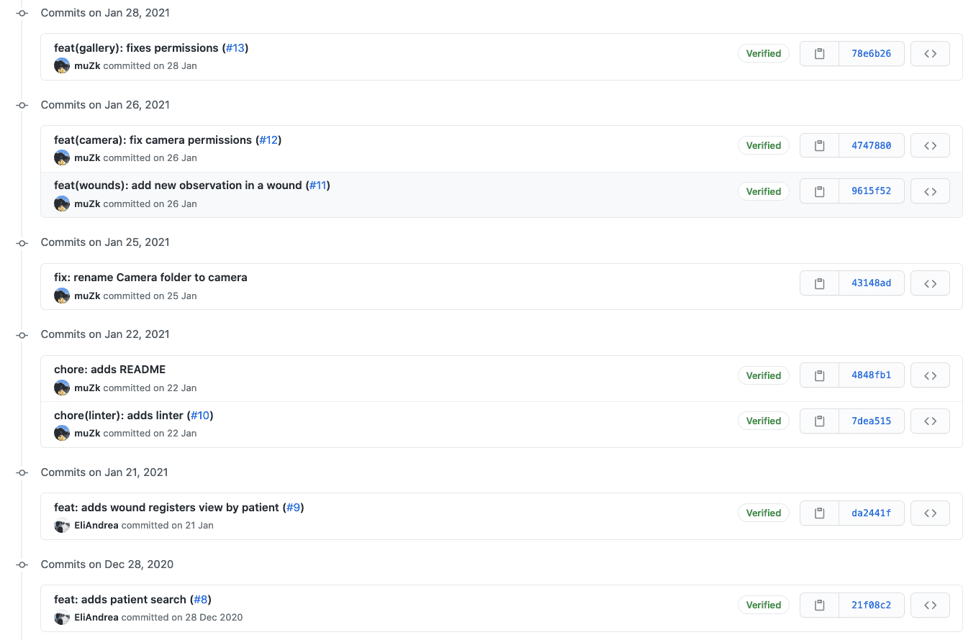Viewport: 976px width, 640px height.
Task: Open pull request #9 link
Action: point(293,508)
